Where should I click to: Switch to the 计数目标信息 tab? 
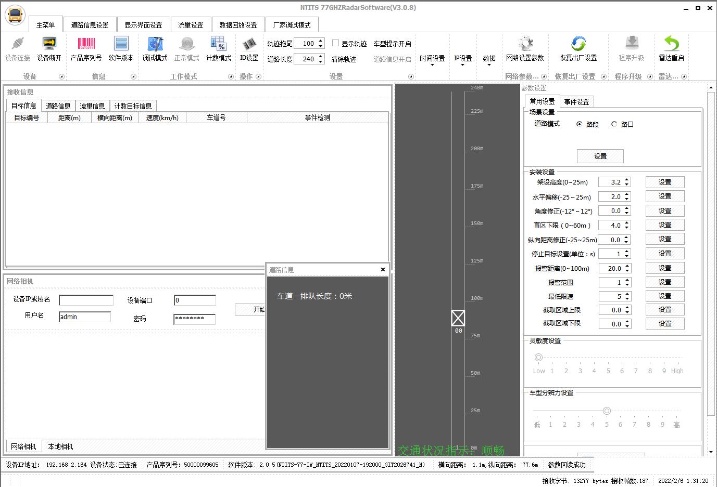133,106
